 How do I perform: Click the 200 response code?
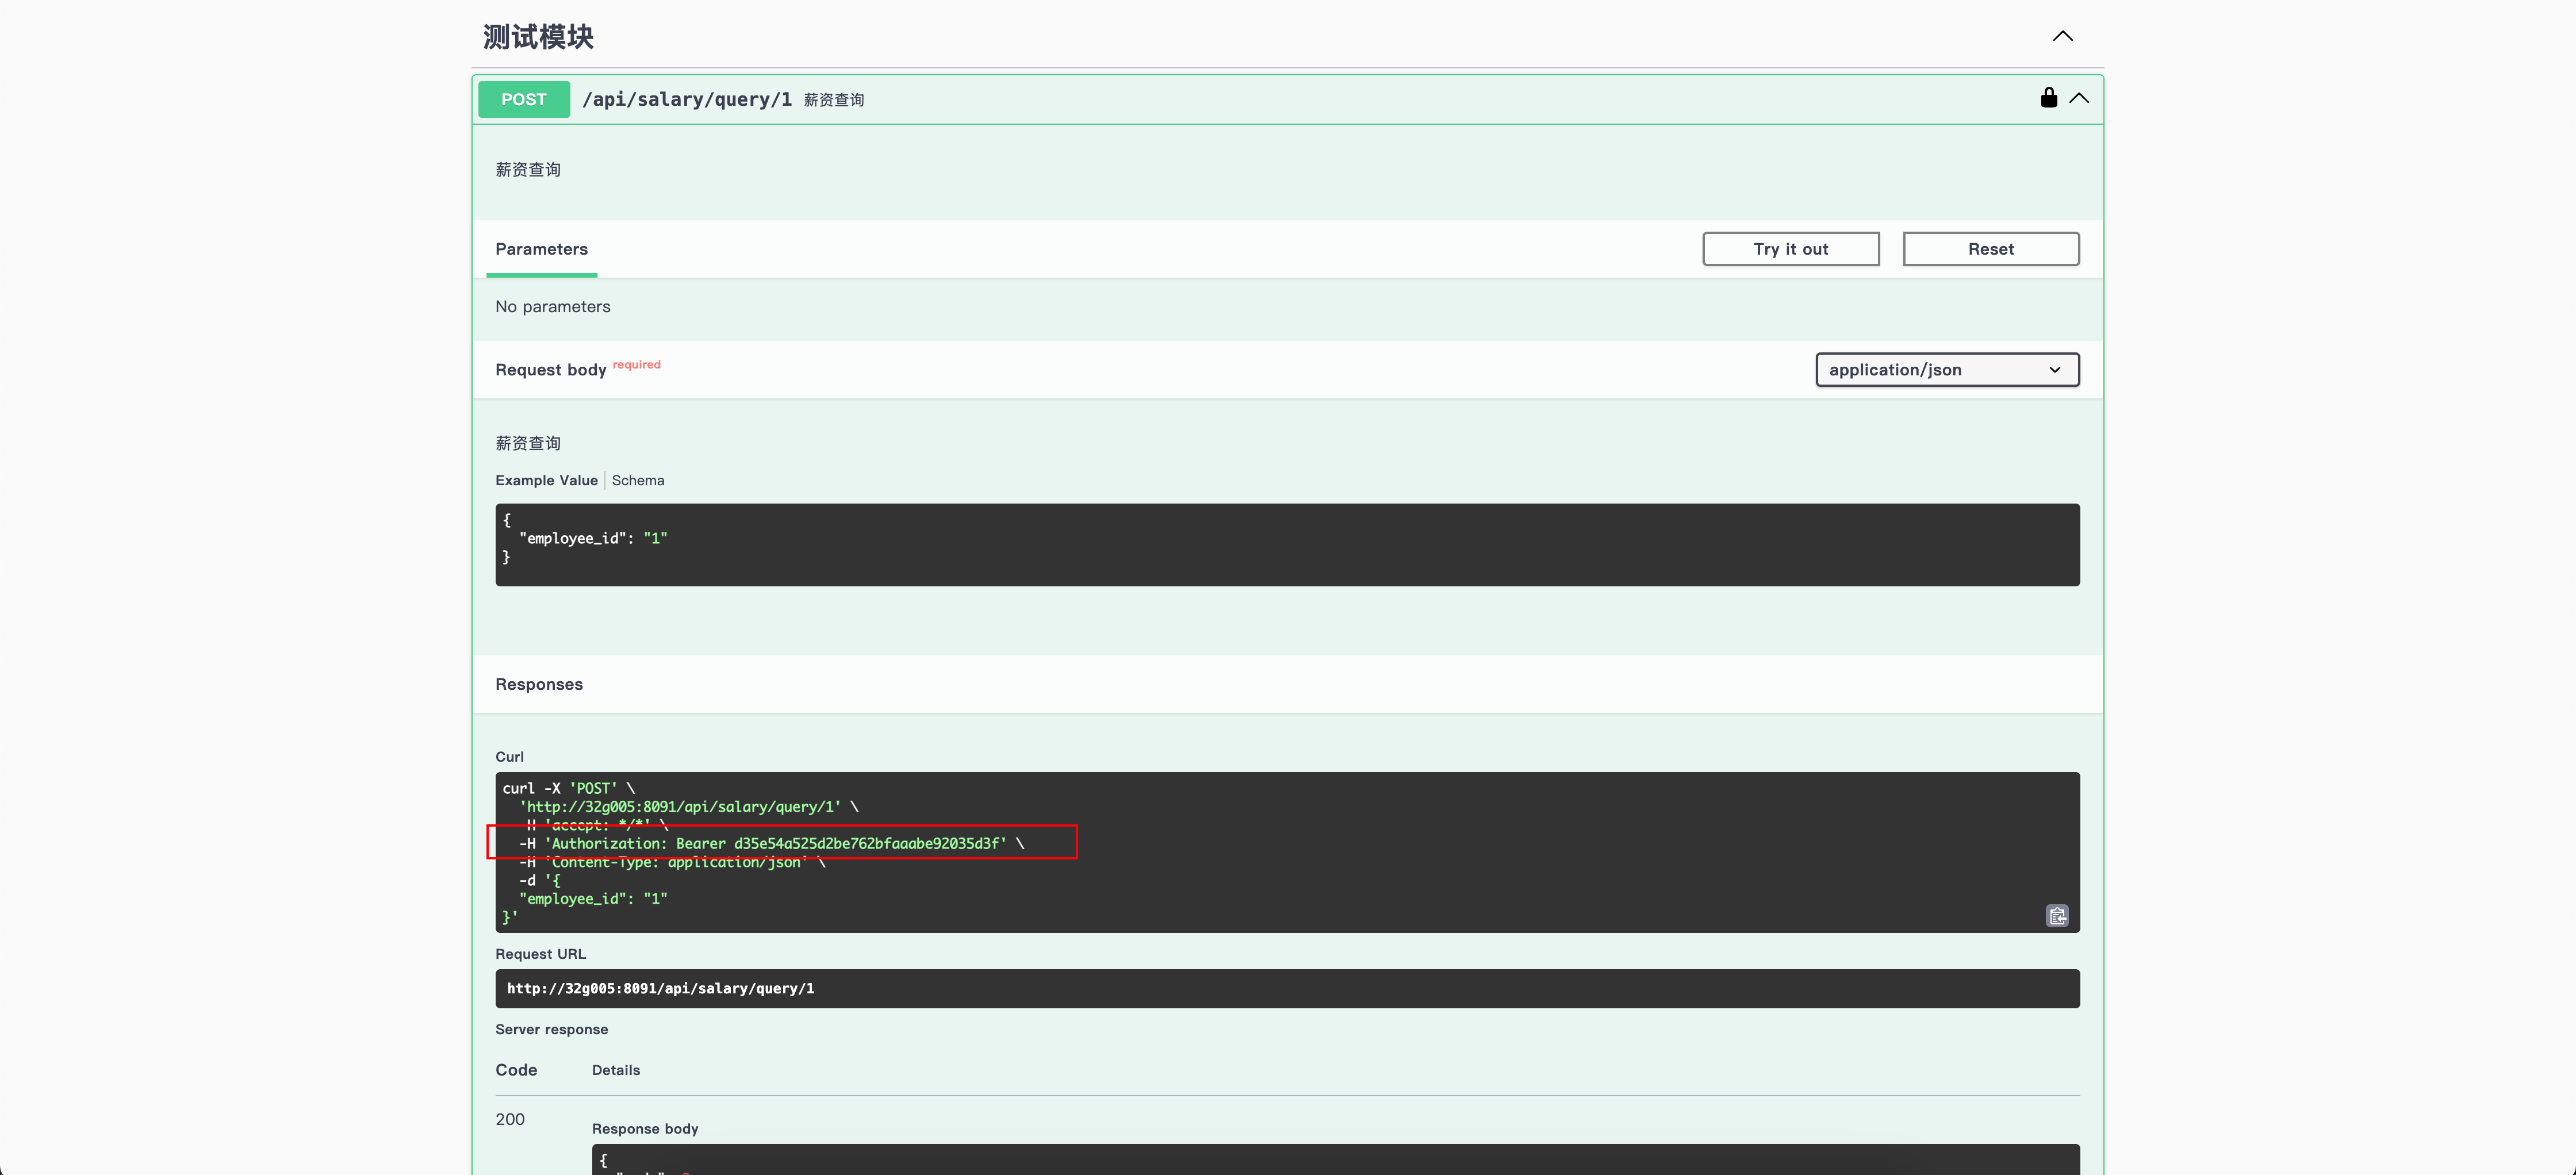pyautogui.click(x=509, y=1120)
